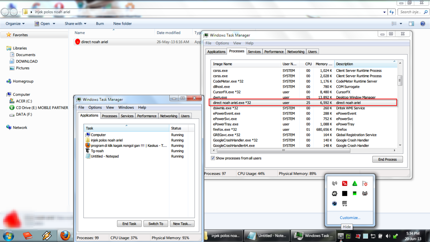The image size is (430, 242).
Task: Click the Malwarebytes icon in tray popup
Action: [335, 184]
